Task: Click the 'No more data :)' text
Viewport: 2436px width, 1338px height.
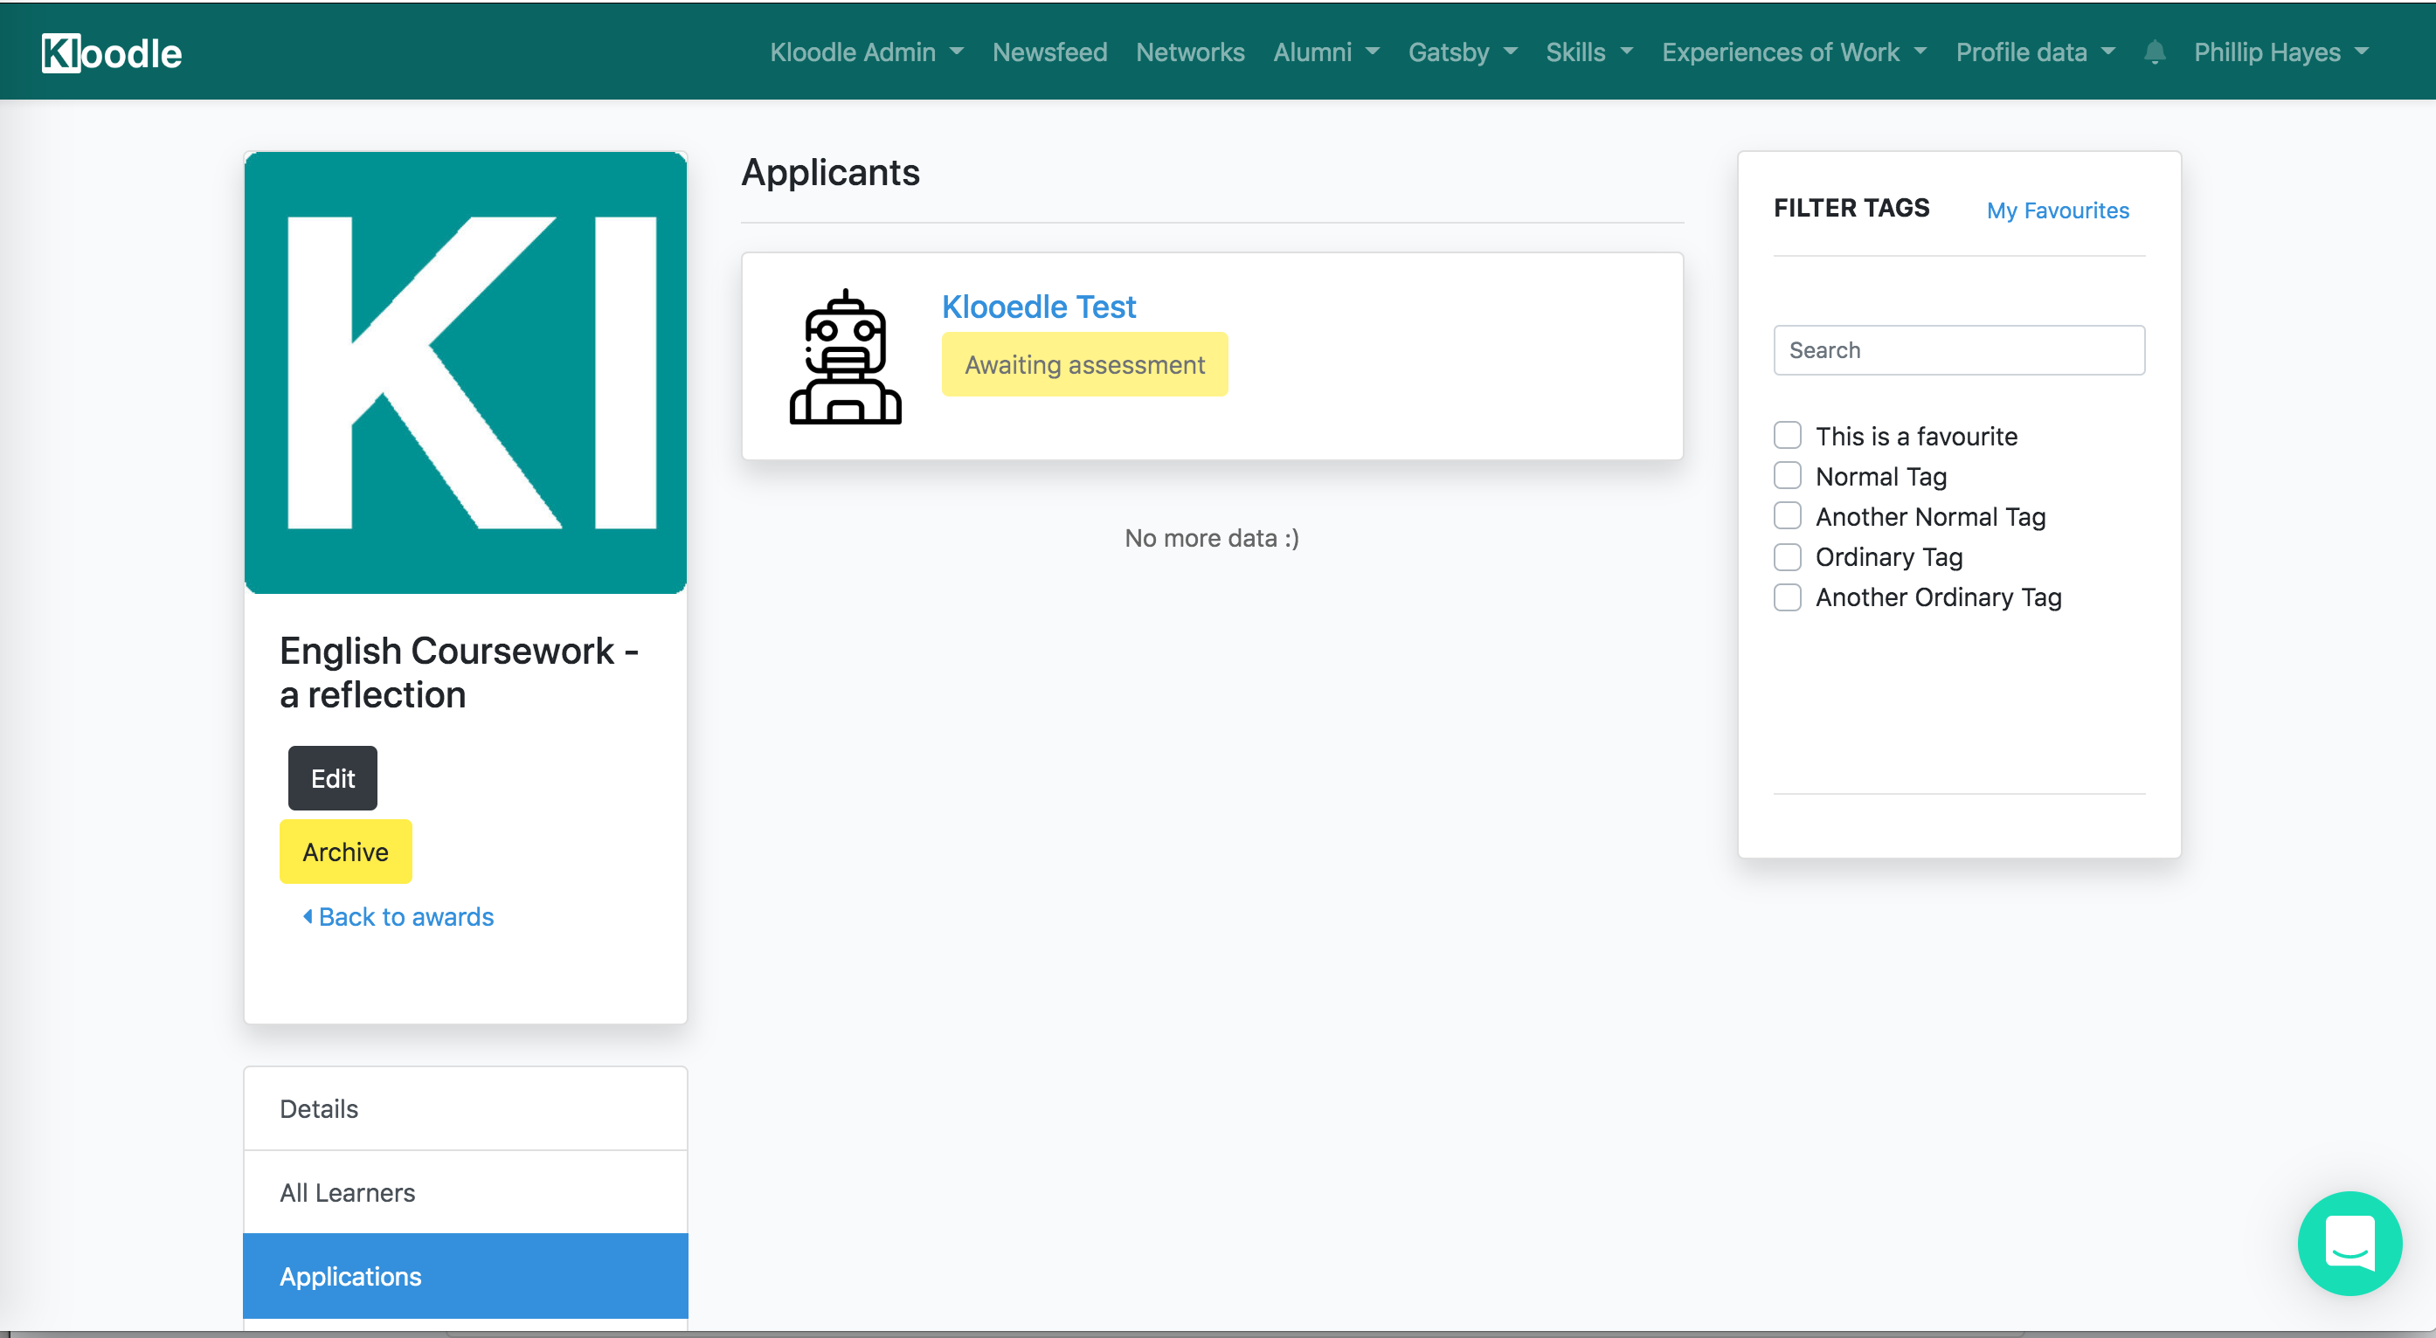Action: pyautogui.click(x=1211, y=538)
